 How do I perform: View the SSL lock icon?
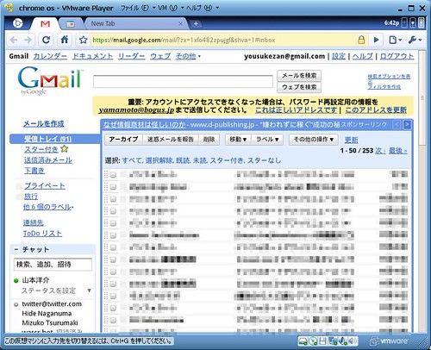click(361, 40)
